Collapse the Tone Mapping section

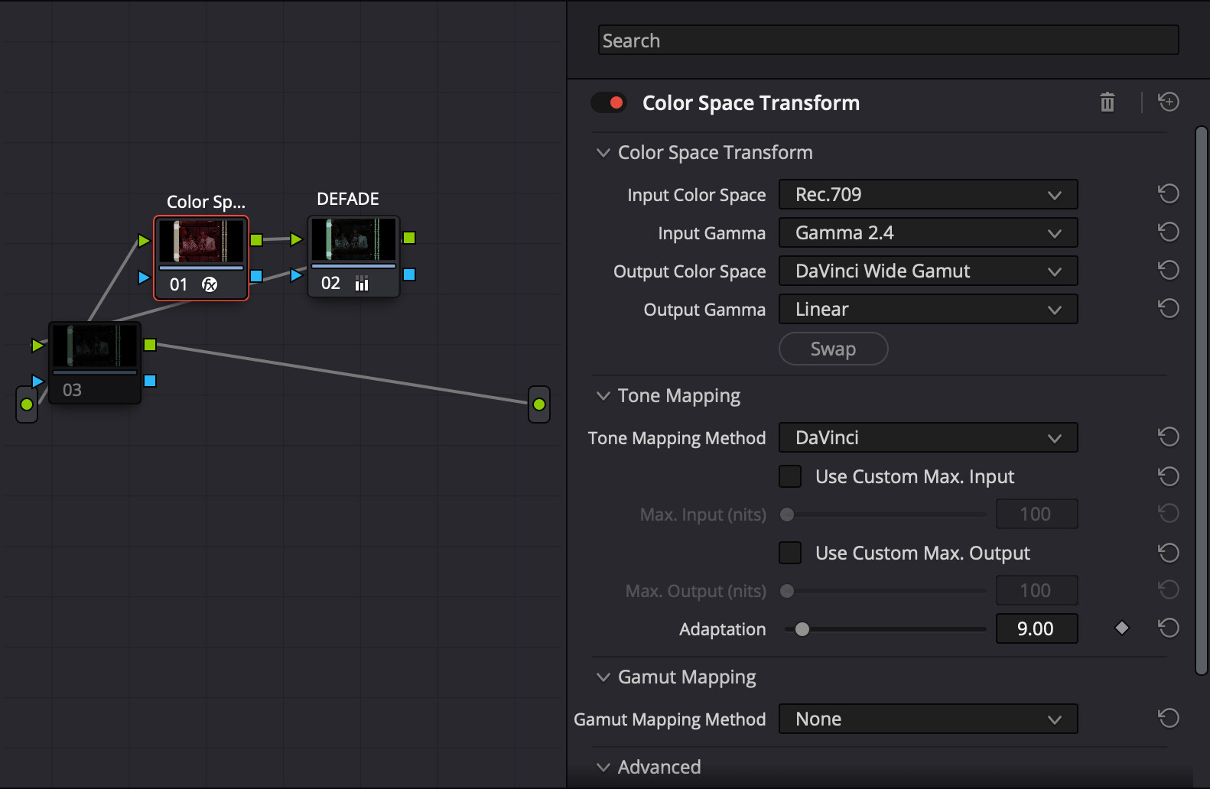point(603,396)
